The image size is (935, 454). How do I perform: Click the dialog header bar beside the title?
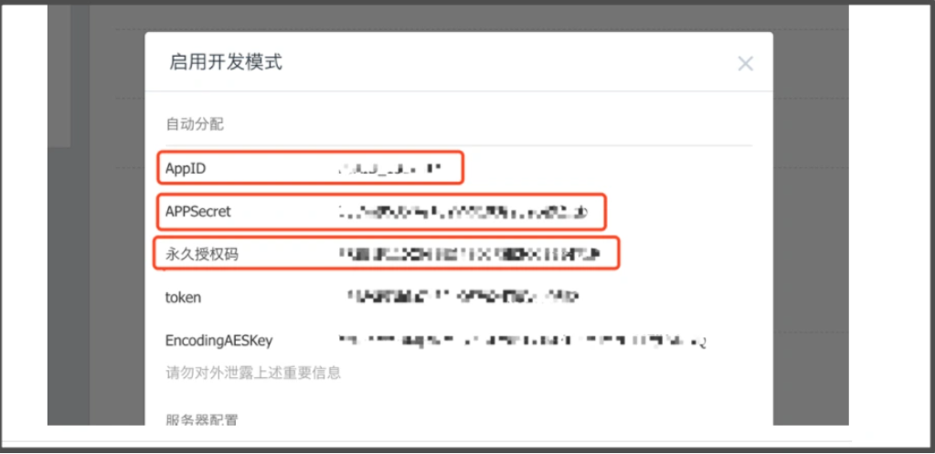pyautogui.click(x=507, y=62)
